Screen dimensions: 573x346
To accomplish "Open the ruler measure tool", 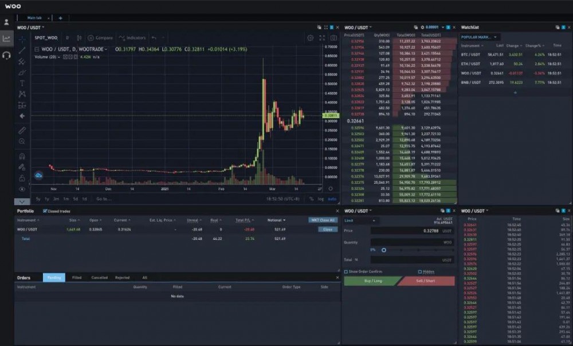I will pyautogui.click(x=22, y=131).
